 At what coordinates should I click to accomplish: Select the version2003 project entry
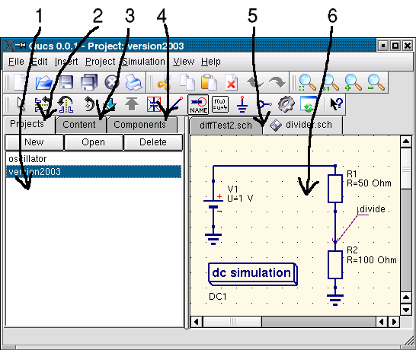pyautogui.click(x=94, y=172)
